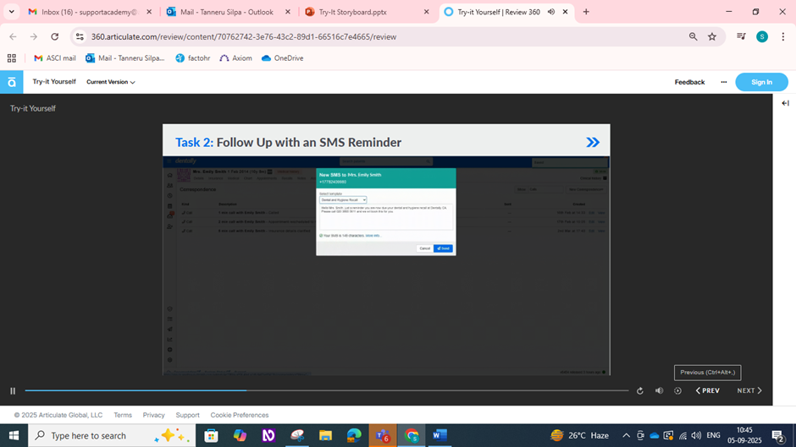Collapse the sidebar panel arrow
Screen dimensions: 796x447
(x=785, y=103)
